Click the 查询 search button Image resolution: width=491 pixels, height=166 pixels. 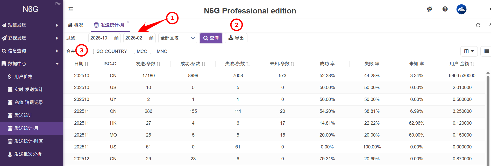[211, 38]
